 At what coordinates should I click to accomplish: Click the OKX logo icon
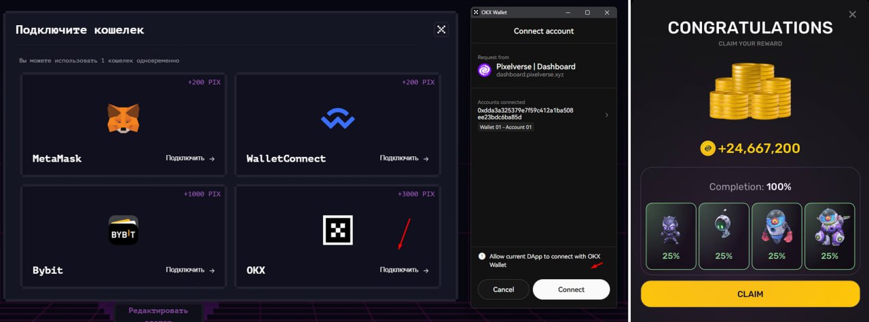pyautogui.click(x=337, y=230)
